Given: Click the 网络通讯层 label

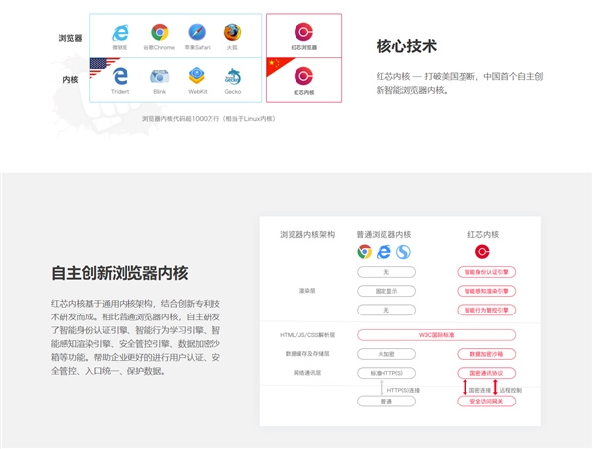Looking at the screenshot, I should 307,373.
